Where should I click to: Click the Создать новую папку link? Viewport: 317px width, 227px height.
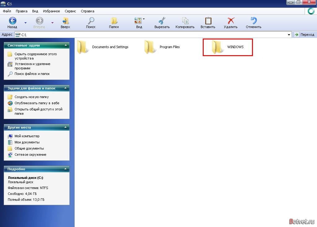pos(32,97)
